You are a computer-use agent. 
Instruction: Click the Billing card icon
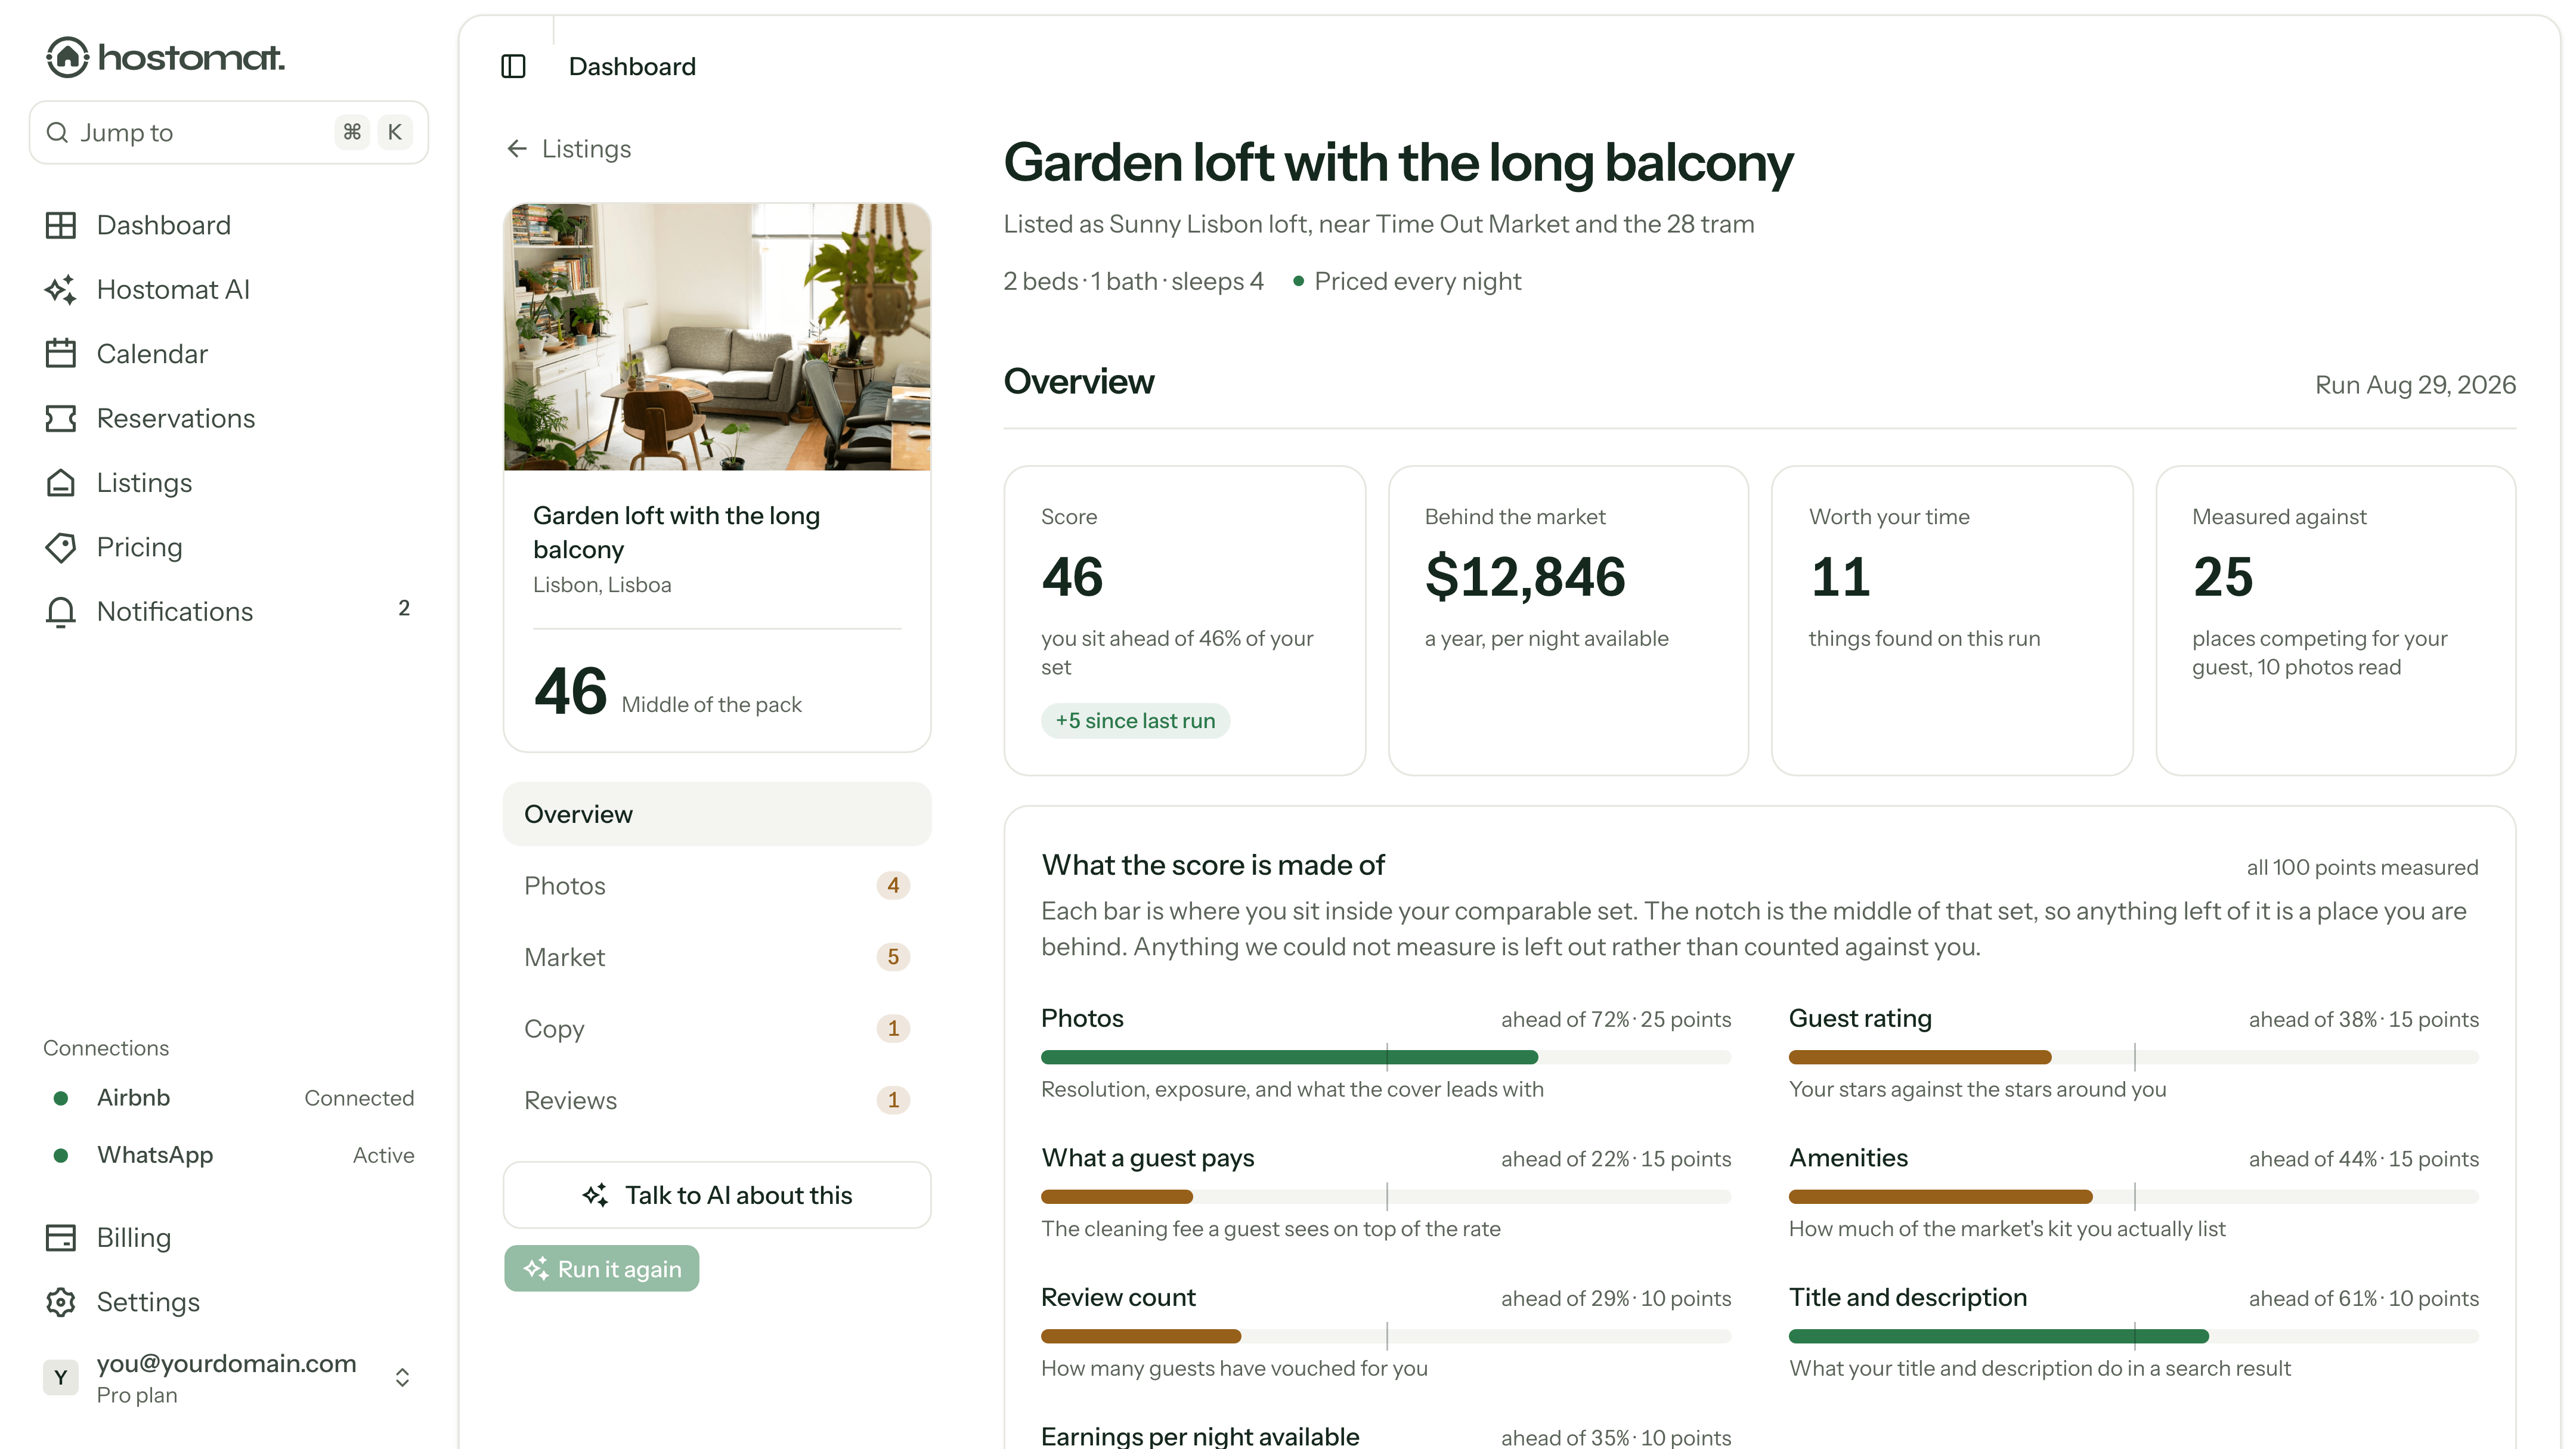coord(61,1237)
